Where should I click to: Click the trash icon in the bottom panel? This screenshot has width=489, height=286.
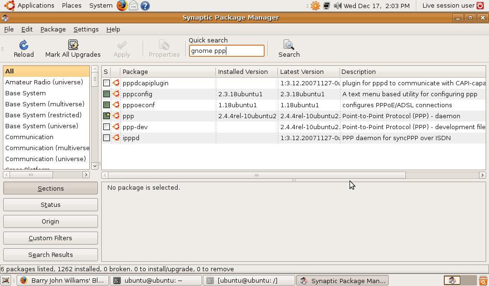coord(483,280)
